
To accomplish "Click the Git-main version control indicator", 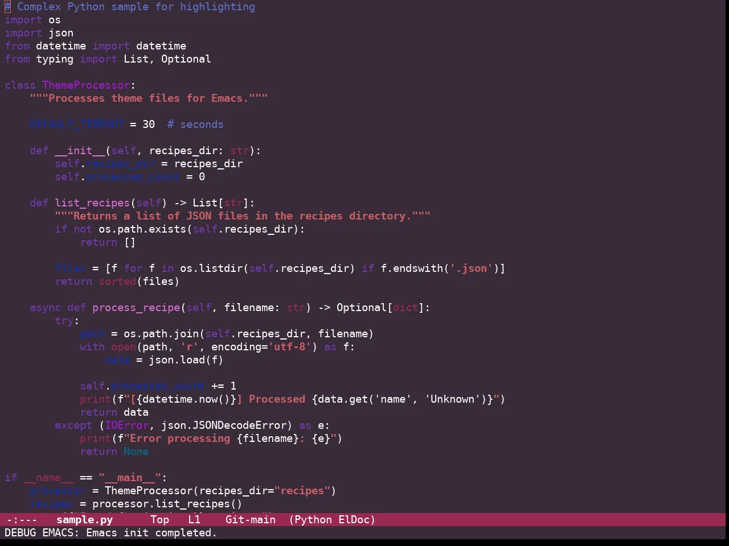I will coord(251,519).
